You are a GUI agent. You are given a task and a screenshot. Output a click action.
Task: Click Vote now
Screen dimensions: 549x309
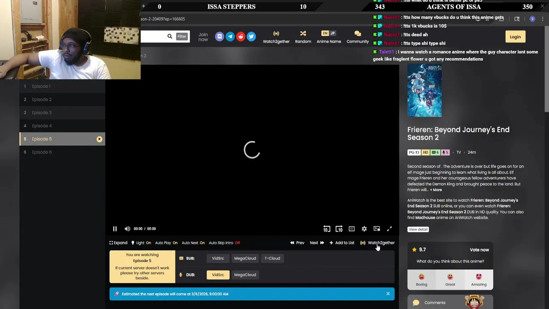pyautogui.click(x=479, y=250)
